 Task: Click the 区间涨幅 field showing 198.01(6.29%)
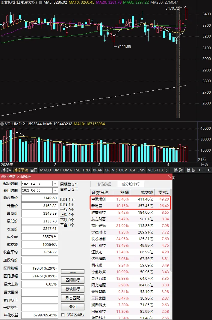point(40,268)
